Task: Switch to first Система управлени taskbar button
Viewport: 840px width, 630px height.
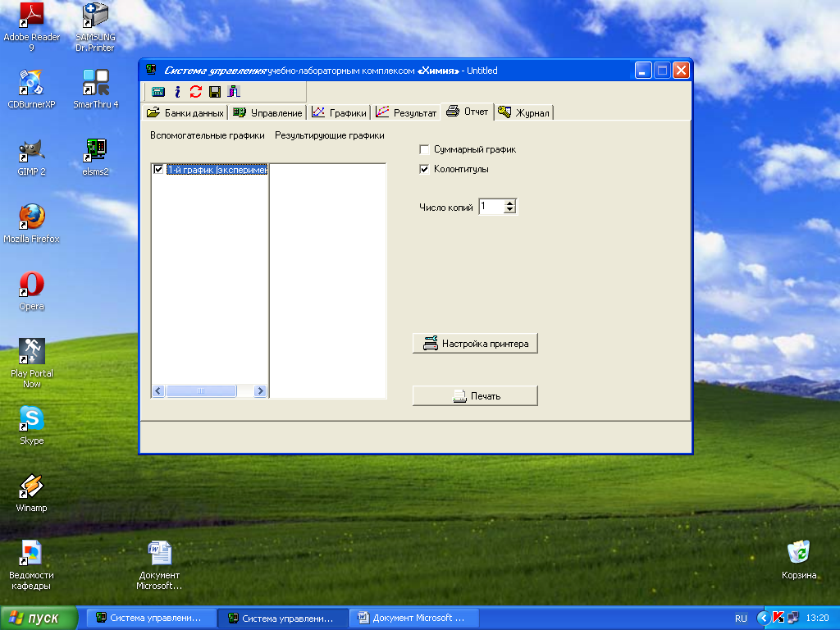Action: [152, 618]
